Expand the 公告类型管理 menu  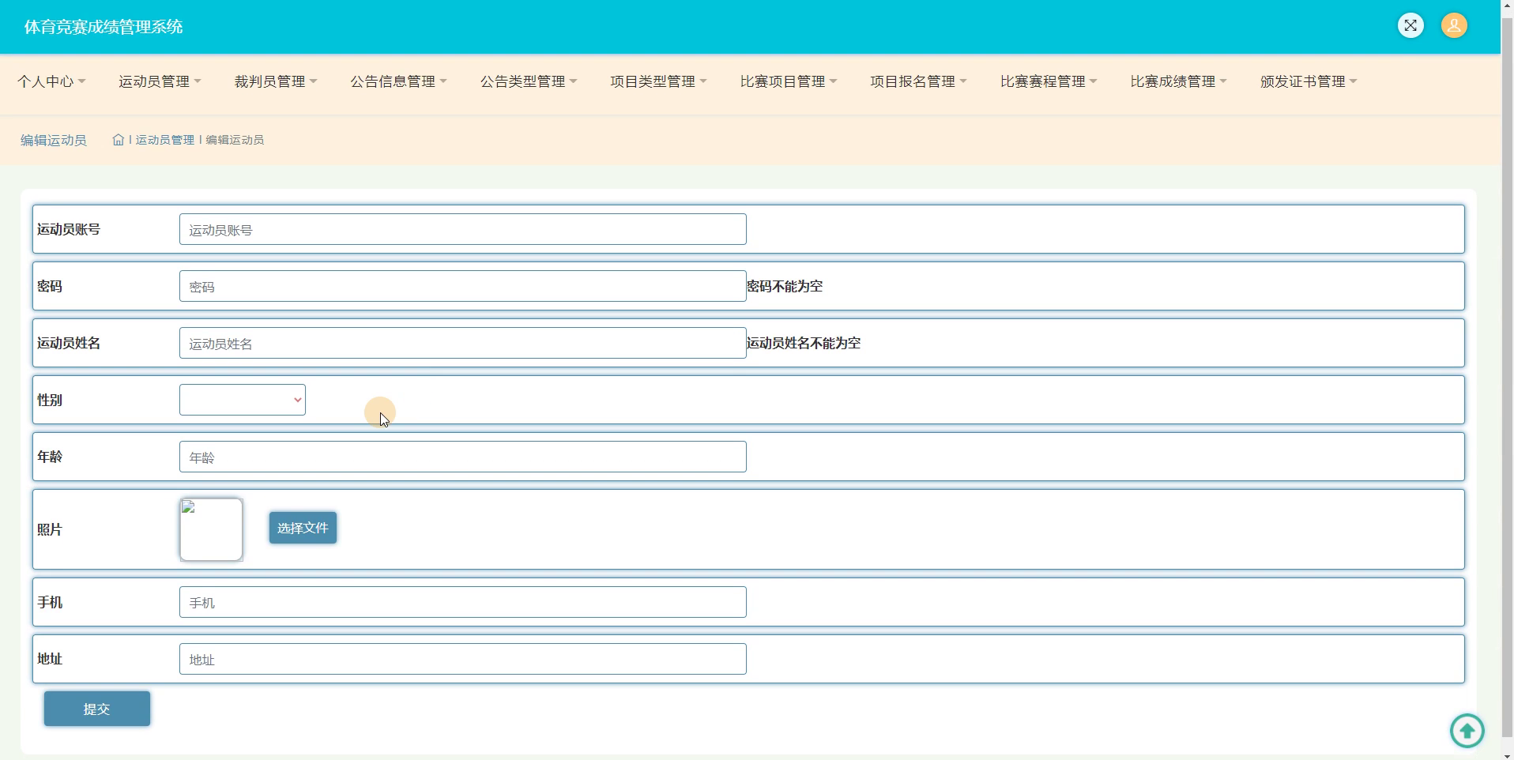(529, 81)
